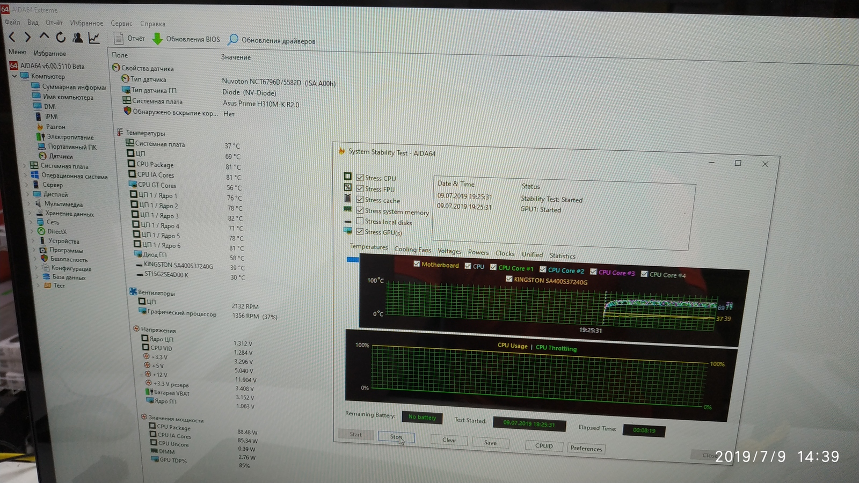The height and width of the screenshot is (483, 859).
Task: Click the Back navigation arrow
Action: 12,36
